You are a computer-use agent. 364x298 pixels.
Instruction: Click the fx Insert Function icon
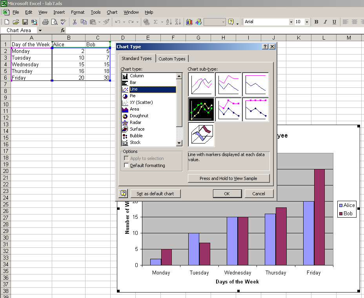(x=63, y=31)
